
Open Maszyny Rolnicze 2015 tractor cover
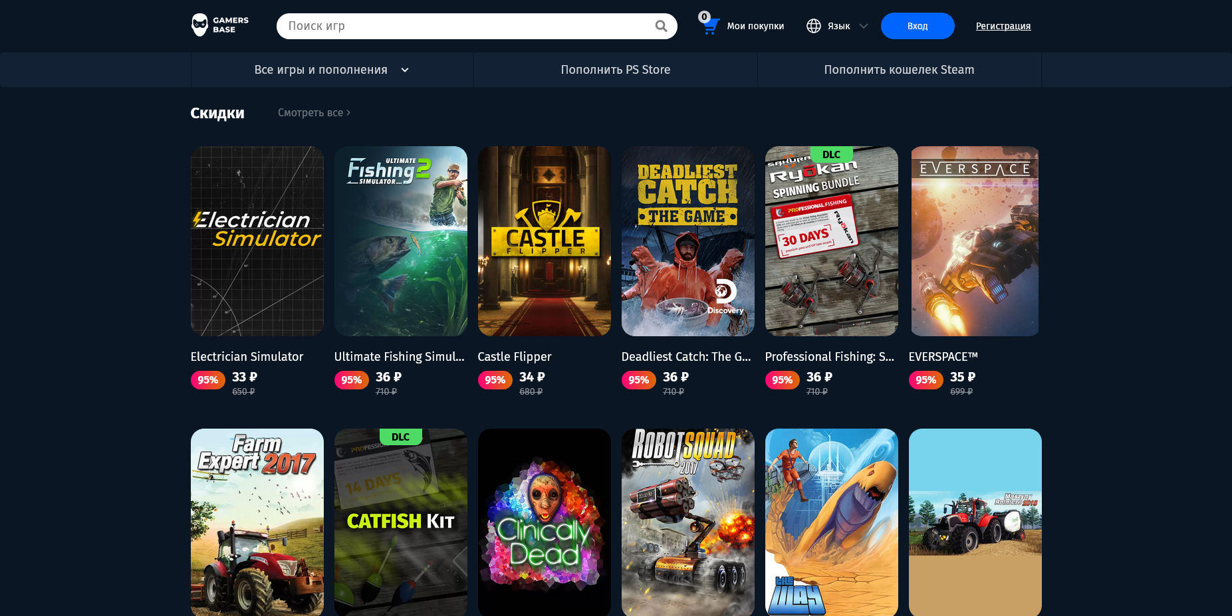975,522
